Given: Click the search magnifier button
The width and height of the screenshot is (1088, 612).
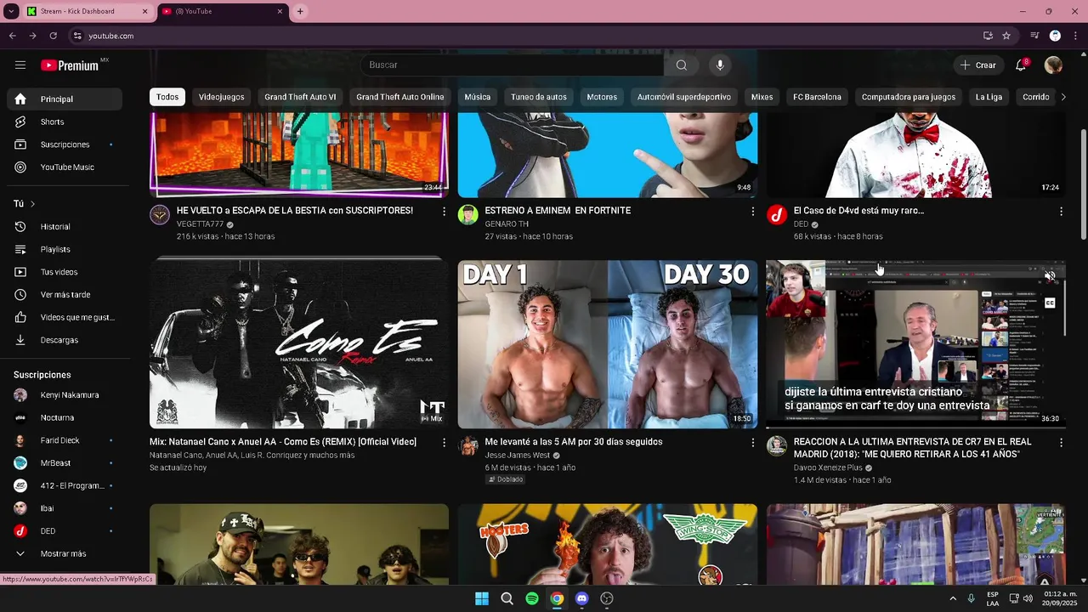Looking at the screenshot, I should (x=681, y=65).
